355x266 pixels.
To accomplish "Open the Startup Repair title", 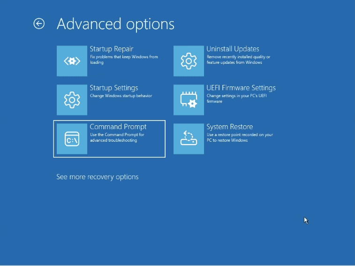I will tap(112, 49).
